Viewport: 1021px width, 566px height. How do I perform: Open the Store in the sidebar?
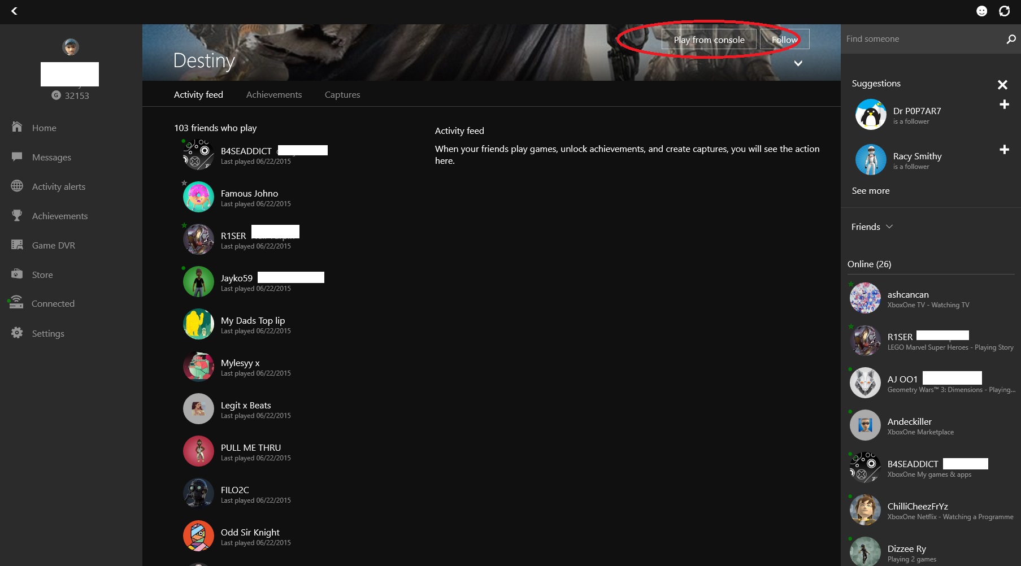[42, 275]
